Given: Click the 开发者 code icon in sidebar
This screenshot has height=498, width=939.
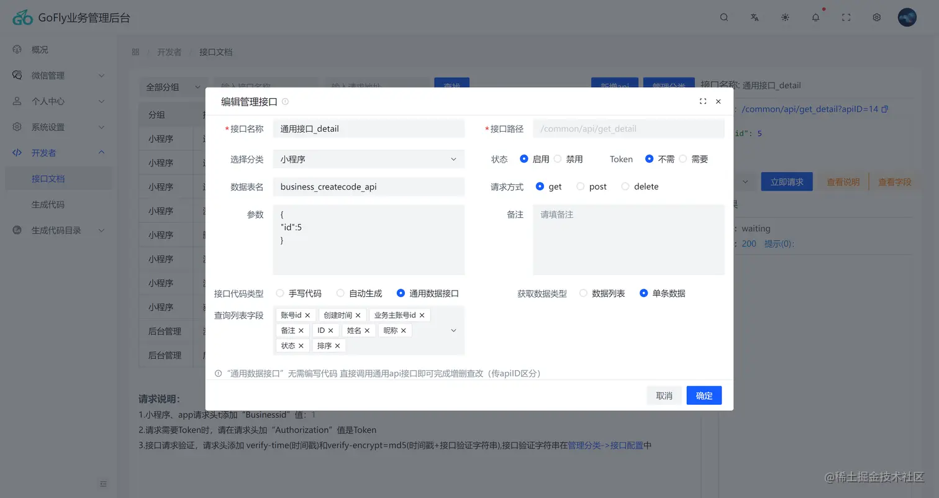Looking at the screenshot, I should pos(17,153).
